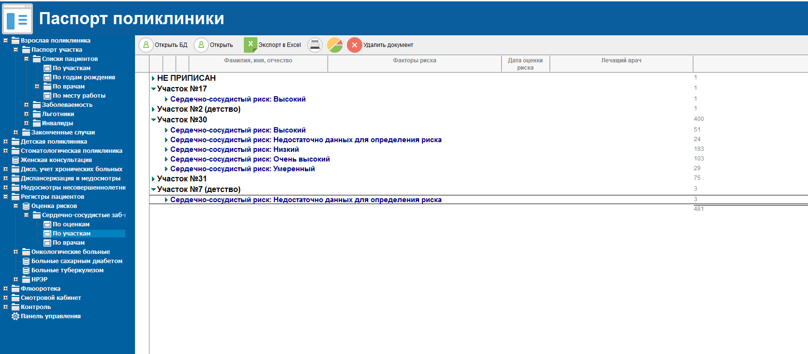
Task: Collapse the Участок №30 group arrow
Action: pyautogui.click(x=153, y=120)
